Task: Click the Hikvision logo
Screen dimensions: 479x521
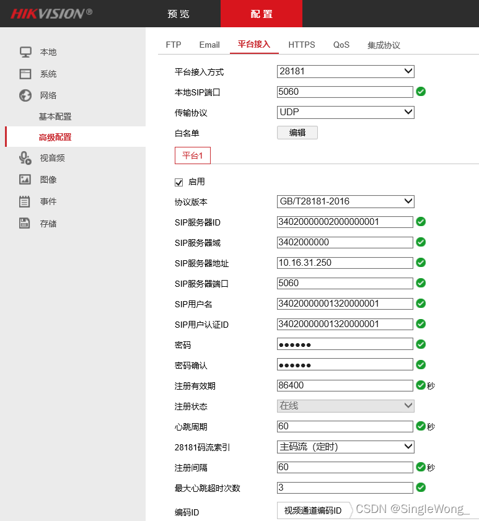Action: [51, 14]
